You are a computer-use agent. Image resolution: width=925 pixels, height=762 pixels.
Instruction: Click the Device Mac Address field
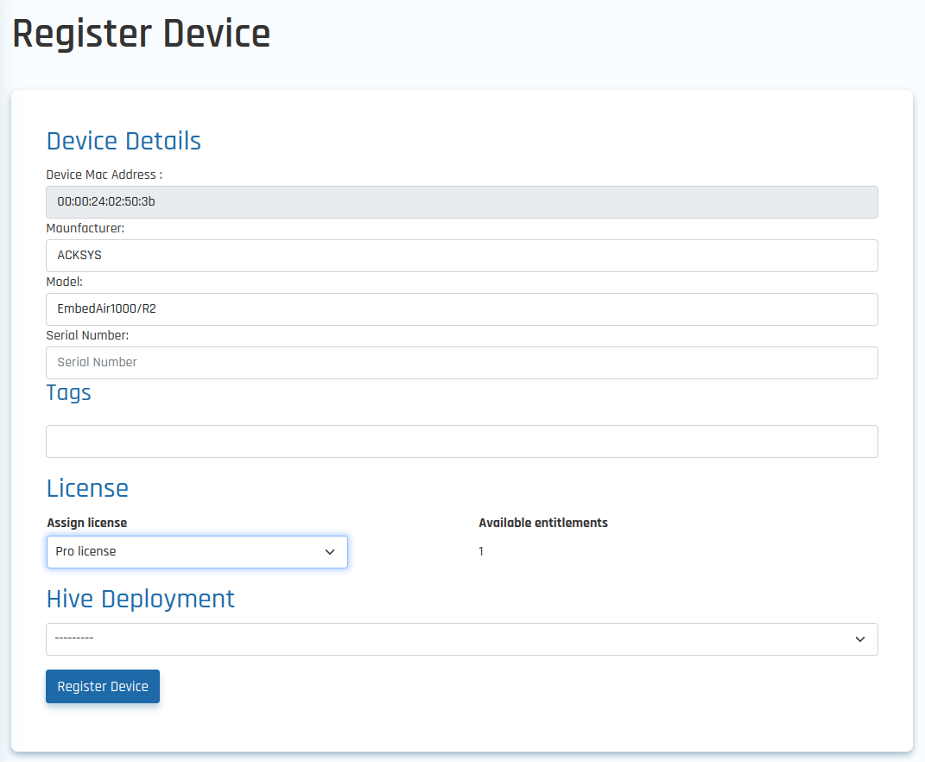tap(461, 202)
